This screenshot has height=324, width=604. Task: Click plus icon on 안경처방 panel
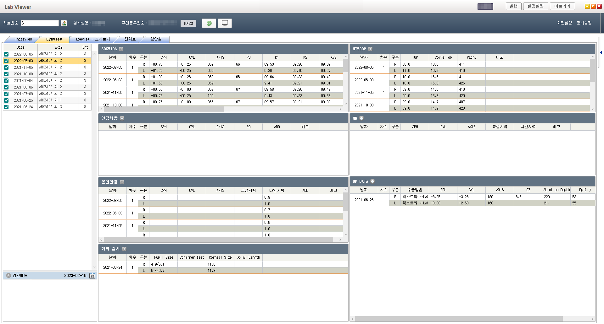122,118
